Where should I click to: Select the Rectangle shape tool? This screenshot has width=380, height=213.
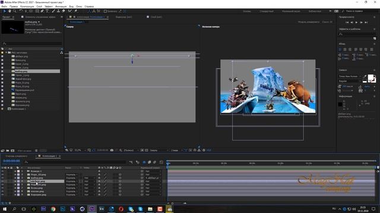pyautogui.click(x=37, y=11)
